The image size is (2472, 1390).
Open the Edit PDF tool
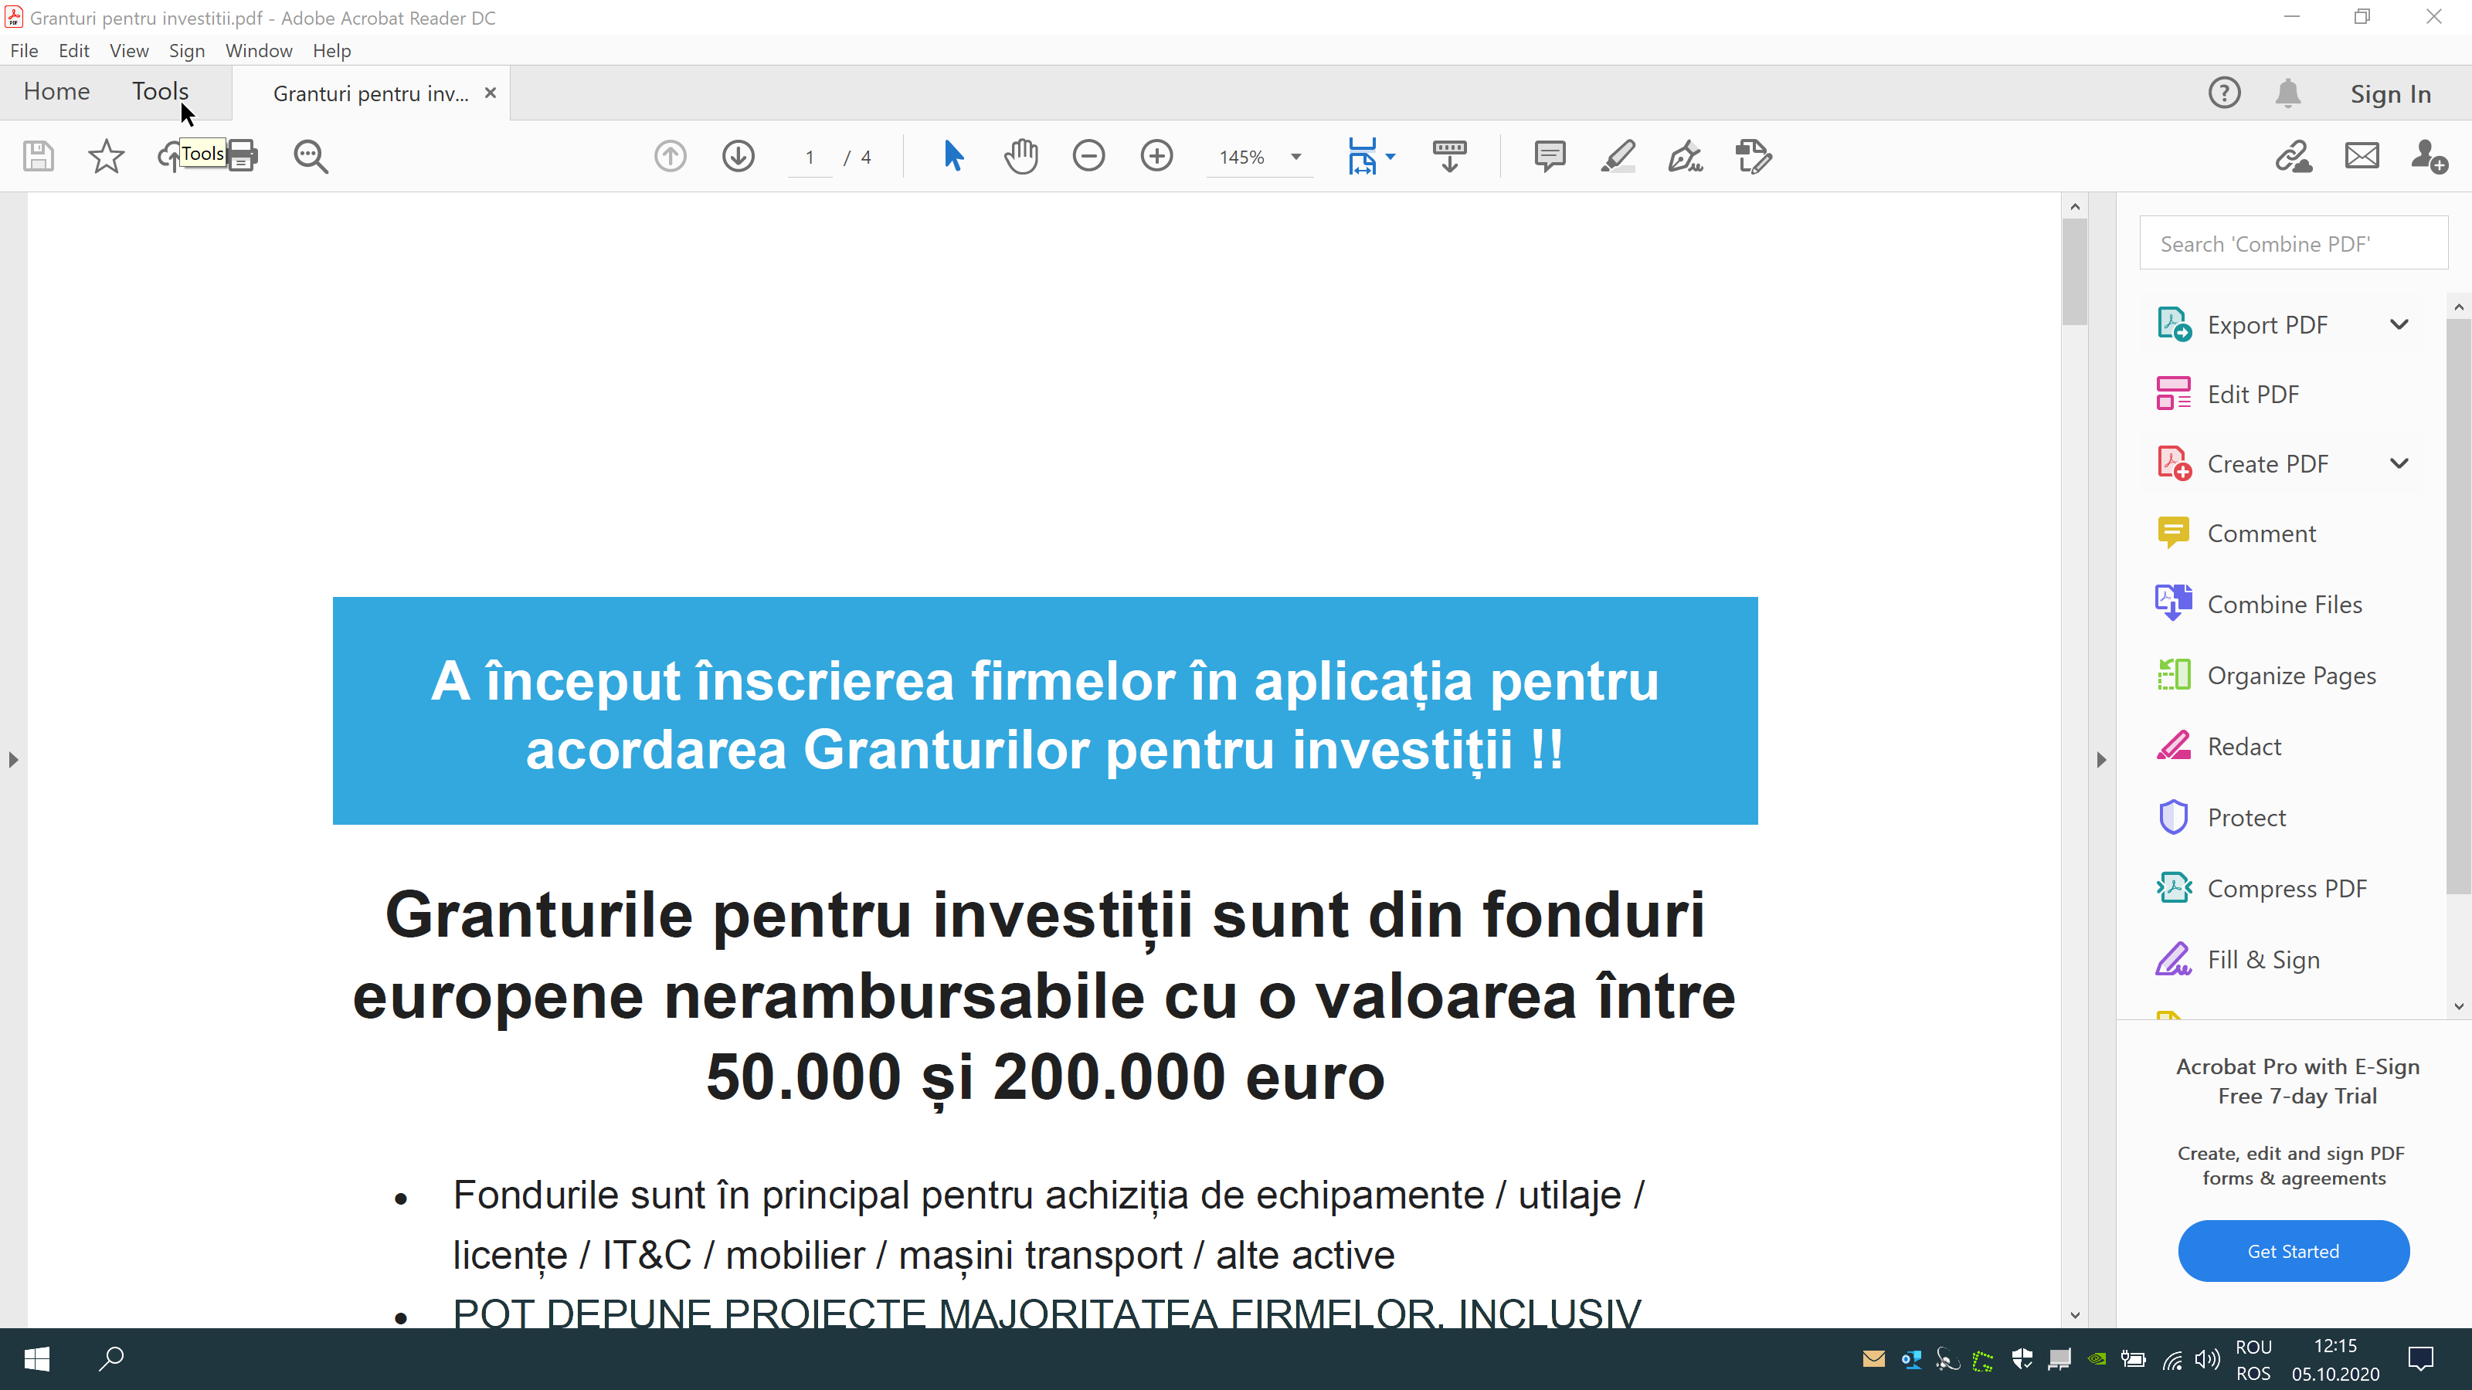coord(2253,394)
